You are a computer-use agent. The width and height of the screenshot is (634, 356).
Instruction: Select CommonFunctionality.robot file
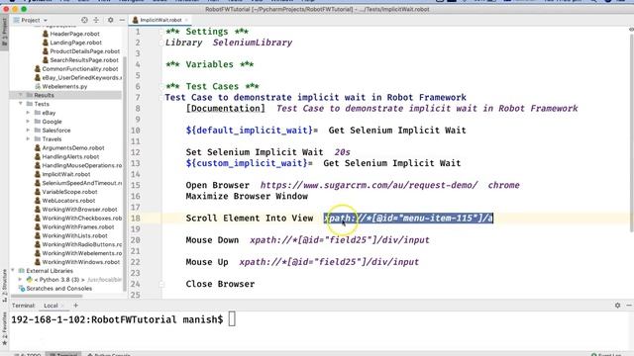coord(80,69)
